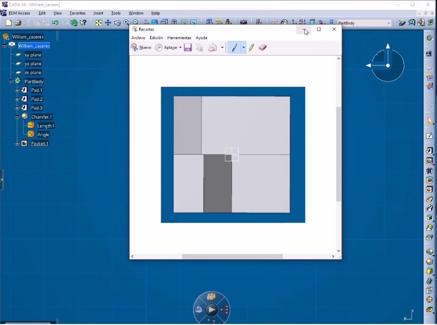The height and width of the screenshot is (325, 437).
Task: Expand the Pad.1 tree node
Action: [x=17, y=90]
